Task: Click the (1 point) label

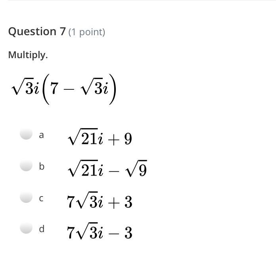Action: 87,32
